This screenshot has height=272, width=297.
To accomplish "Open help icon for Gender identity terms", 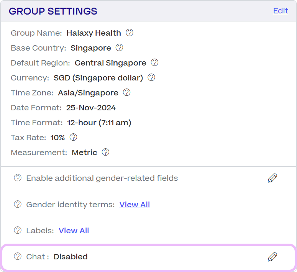I will 18,204.
